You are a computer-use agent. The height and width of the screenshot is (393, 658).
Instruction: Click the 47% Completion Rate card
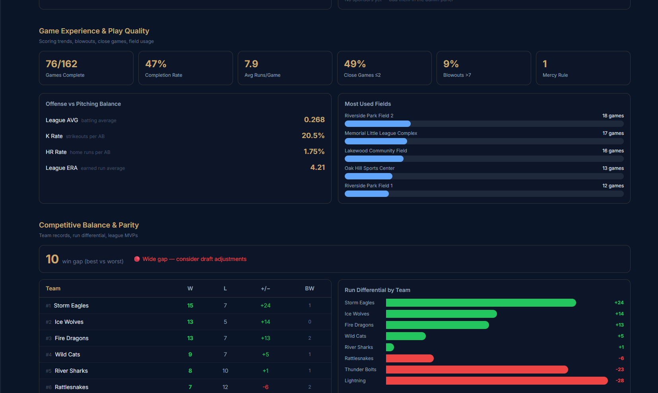[x=185, y=68]
